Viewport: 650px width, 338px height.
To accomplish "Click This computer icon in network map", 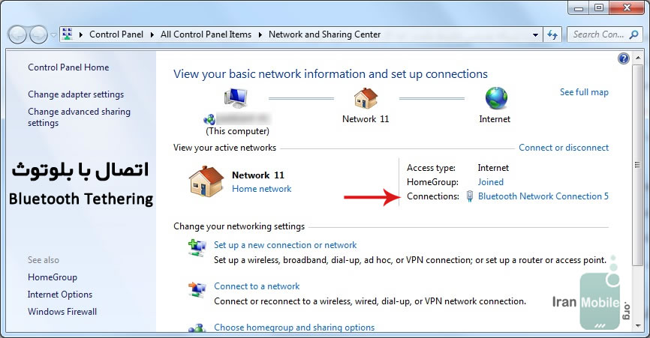I will [x=236, y=98].
